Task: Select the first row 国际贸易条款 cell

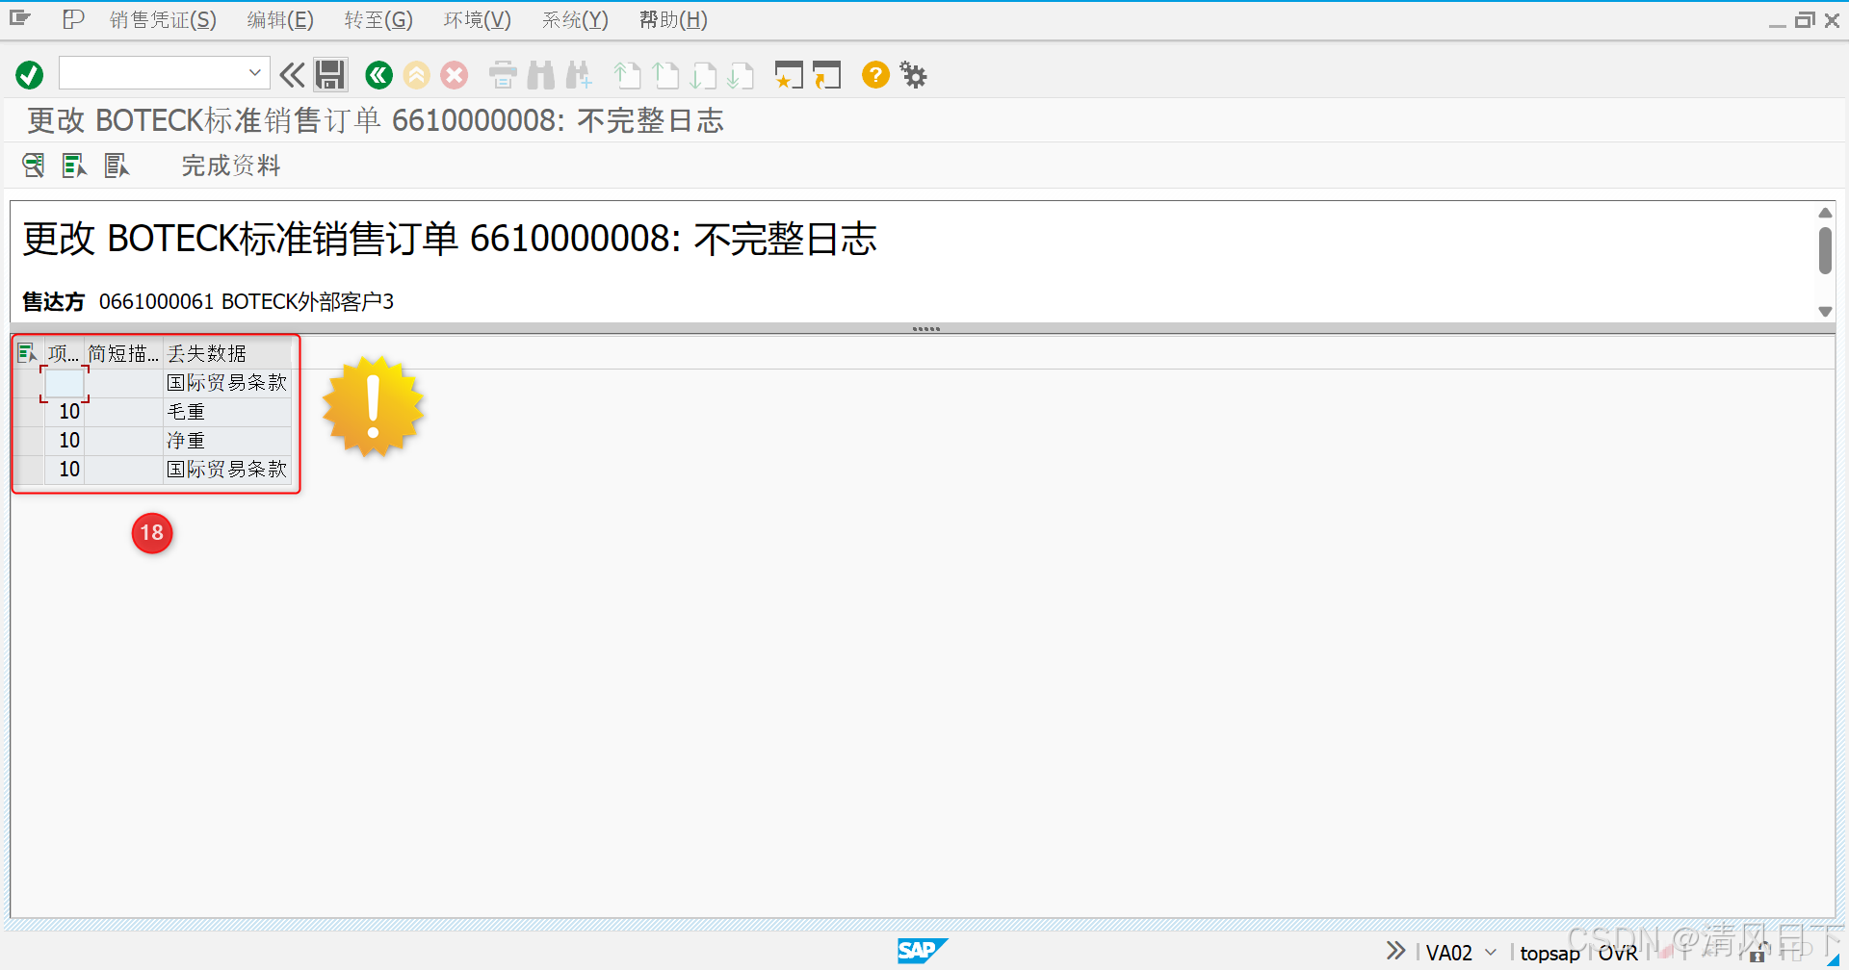Action: [x=227, y=382]
